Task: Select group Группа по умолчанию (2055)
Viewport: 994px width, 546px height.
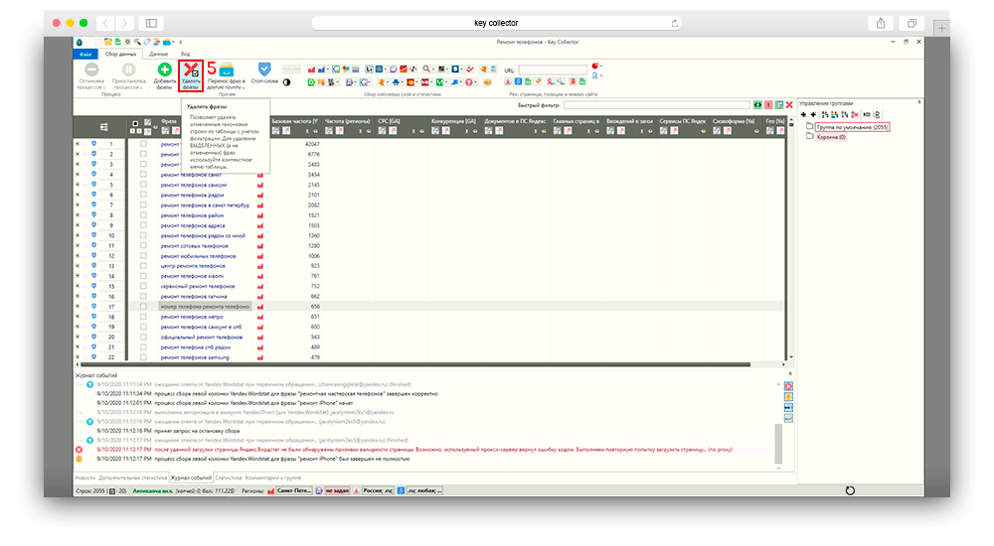Action: point(852,127)
